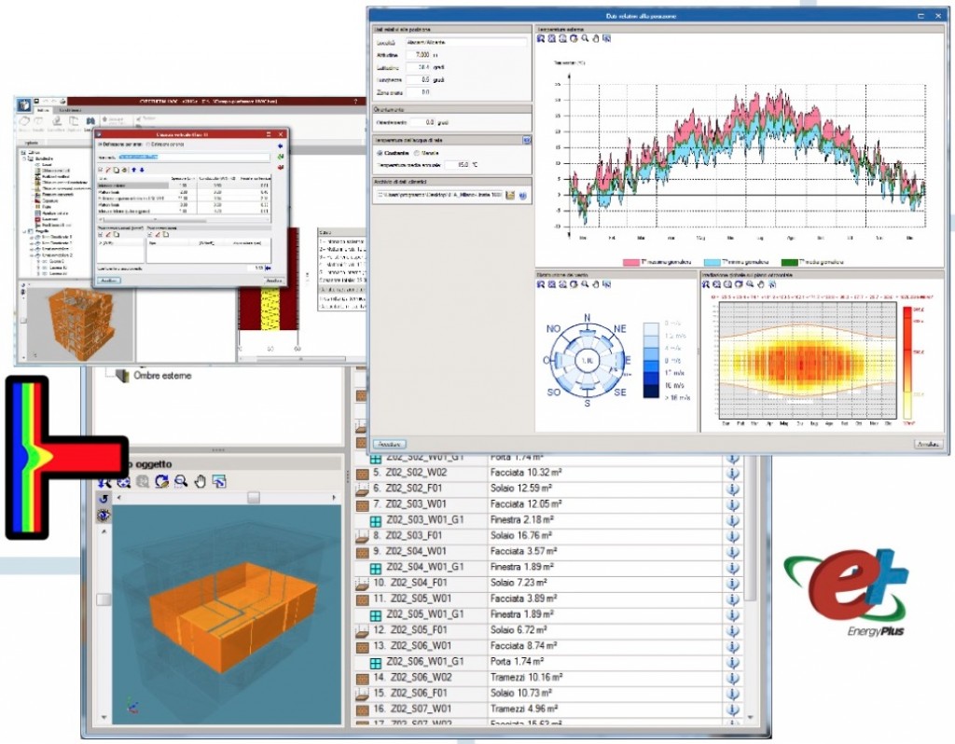Click the cancel button at bottom-right of the weather dialog
The height and width of the screenshot is (744, 955).
(925, 444)
